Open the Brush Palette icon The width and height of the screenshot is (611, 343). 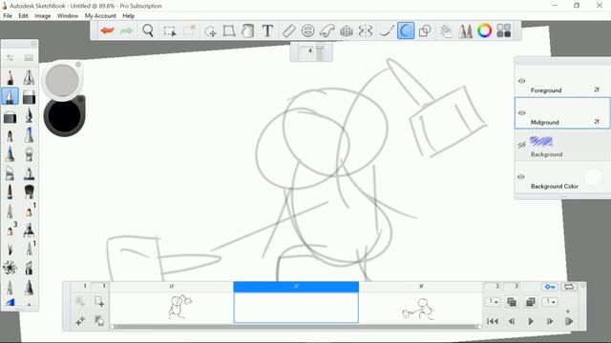[x=465, y=30]
